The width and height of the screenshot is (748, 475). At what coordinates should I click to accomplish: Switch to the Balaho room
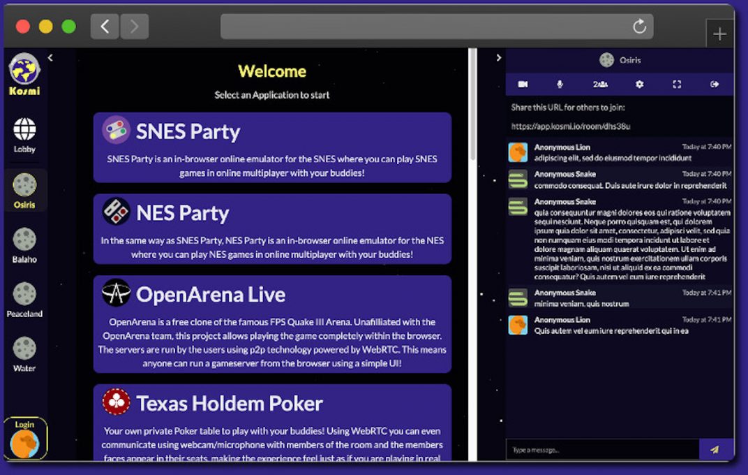pyautogui.click(x=24, y=245)
